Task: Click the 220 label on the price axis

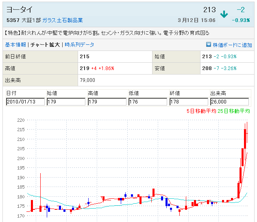Action: point(20,120)
